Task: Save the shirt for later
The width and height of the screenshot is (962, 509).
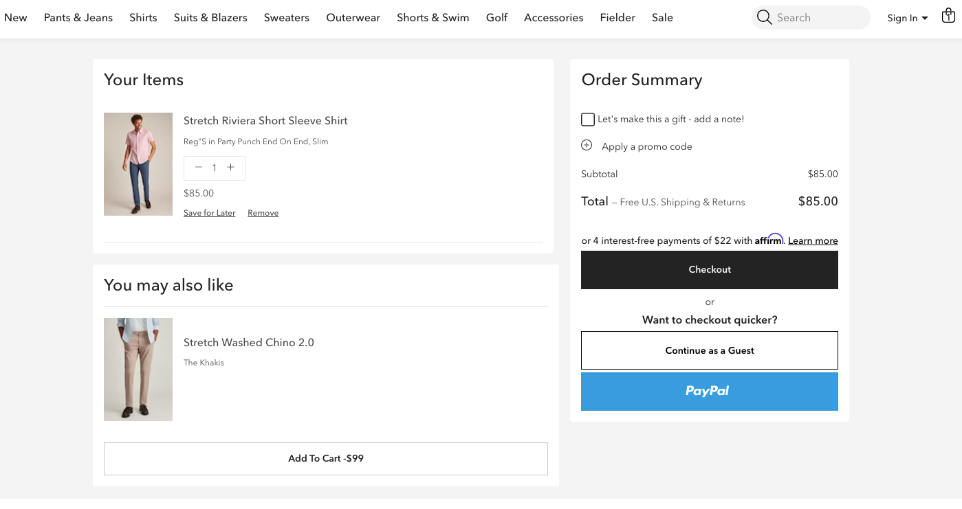Action: pos(209,212)
